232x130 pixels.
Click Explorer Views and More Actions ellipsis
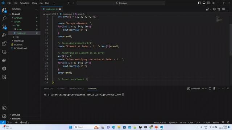tap(36, 9)
